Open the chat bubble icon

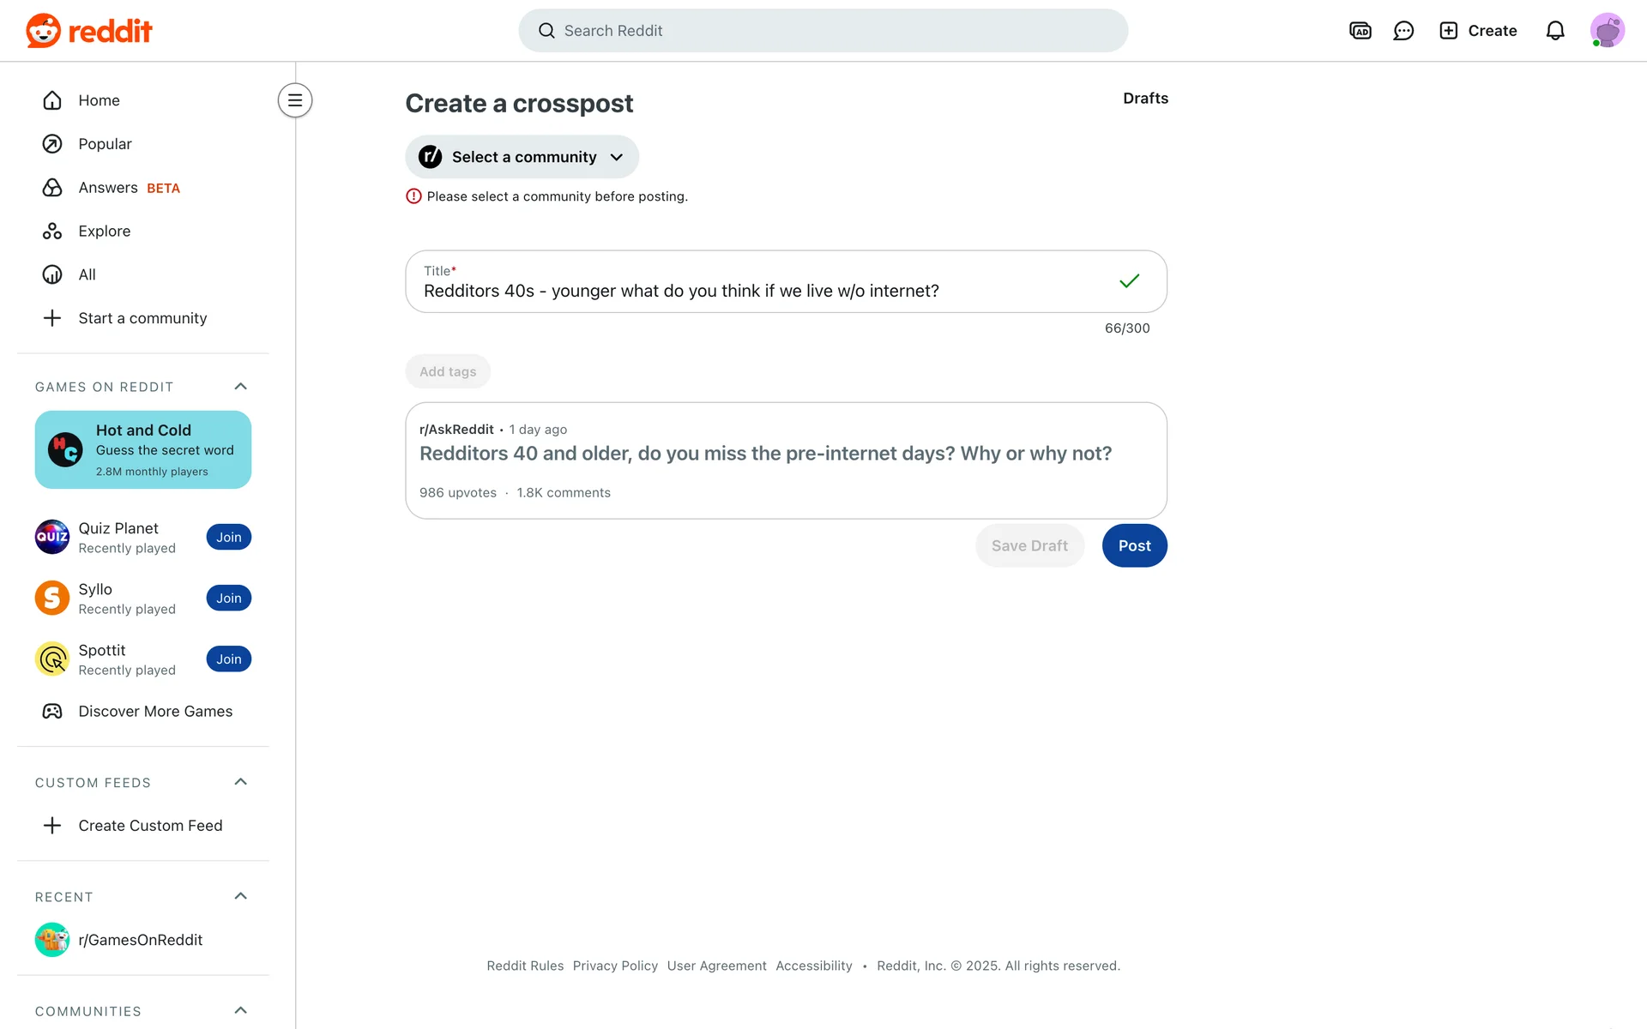point(1403,31)
